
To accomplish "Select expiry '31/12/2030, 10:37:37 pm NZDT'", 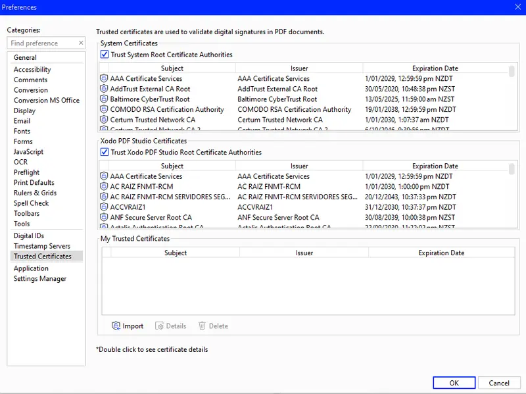I will click(x=410, y=207).
